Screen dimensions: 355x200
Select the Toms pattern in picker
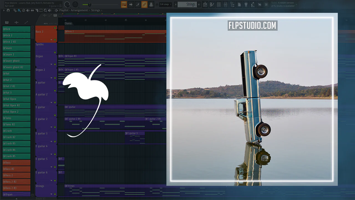(x=16, y=118)
